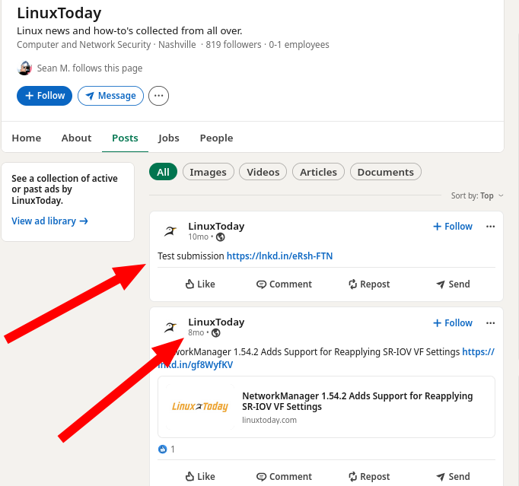Comment on the NetworkManager post
Screen dimensions: 519x486
coord(285,477)
